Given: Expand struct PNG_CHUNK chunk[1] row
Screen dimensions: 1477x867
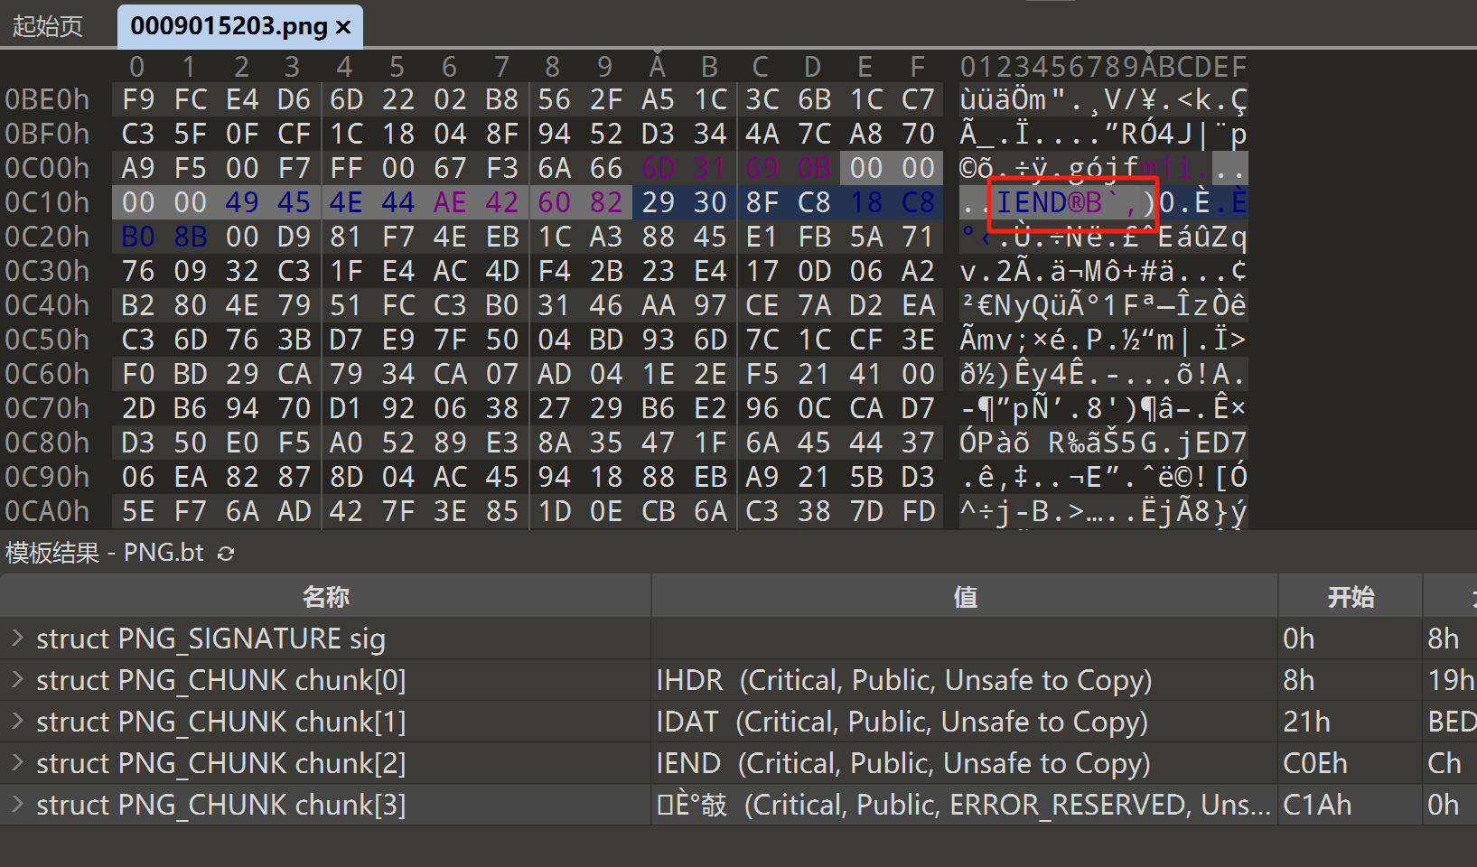Looking at the screenshot, I should pyautogui.click(x=17, y=722).
